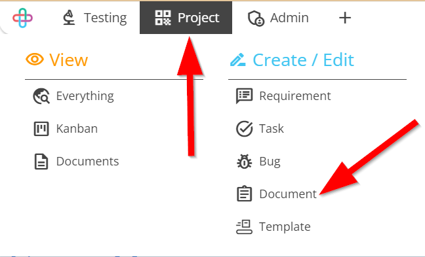Click the checkmark circle icon for Task
The width and height of the screenshot is (425, 257).
pos(244,129)
